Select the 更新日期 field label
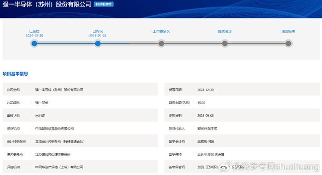 pos(175,116)
